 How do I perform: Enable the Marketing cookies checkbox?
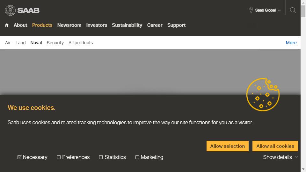137,157
